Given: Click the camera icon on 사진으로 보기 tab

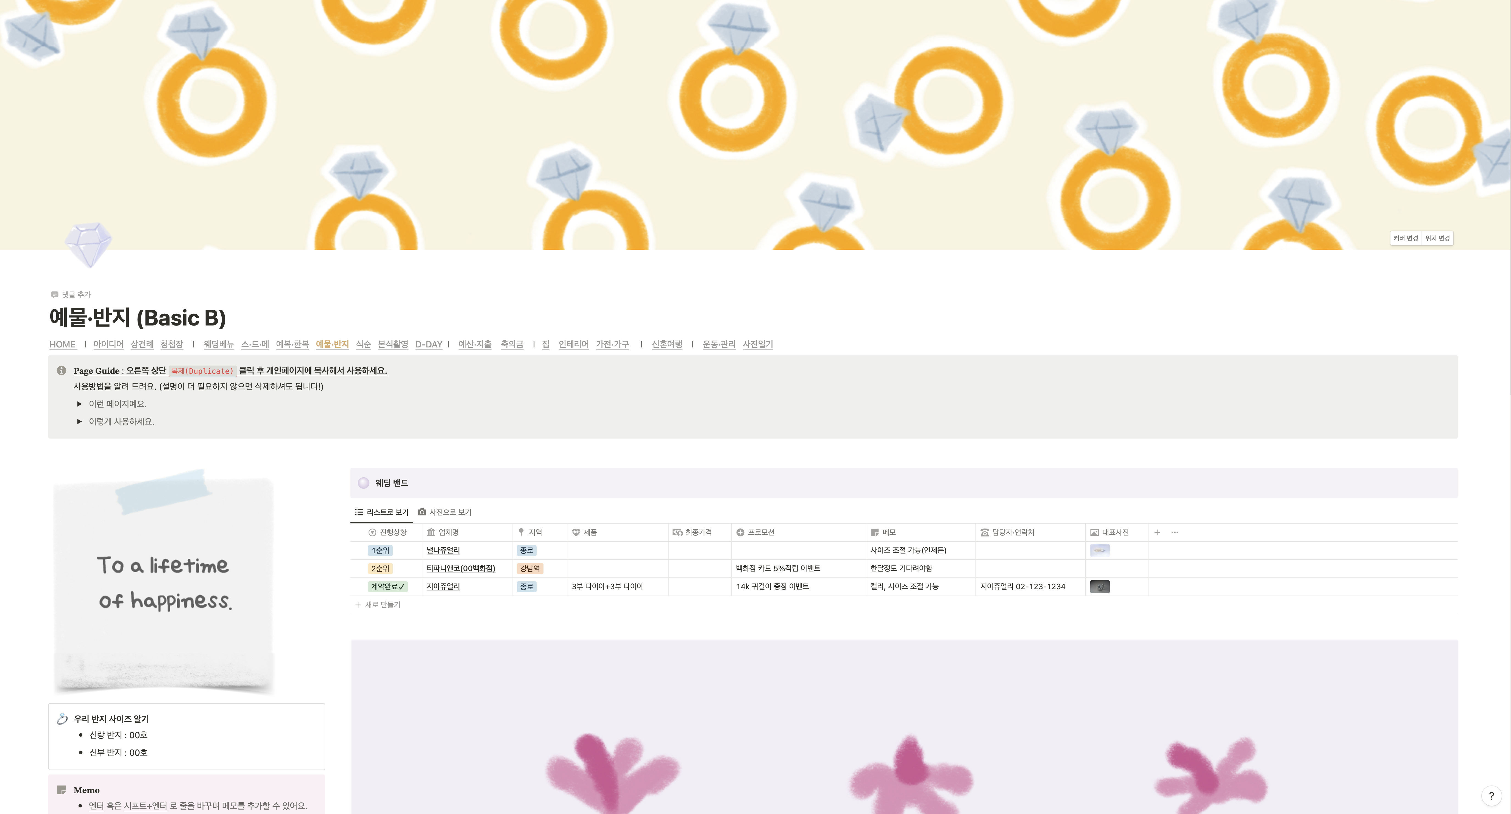Looking at the screenshot, I should pyautogui.click(x=422, y=512).
